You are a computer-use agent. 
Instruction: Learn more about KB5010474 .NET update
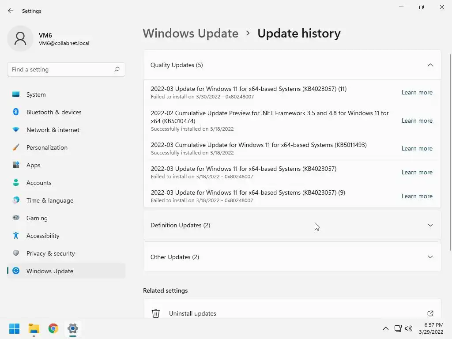(x=417, y=121)
